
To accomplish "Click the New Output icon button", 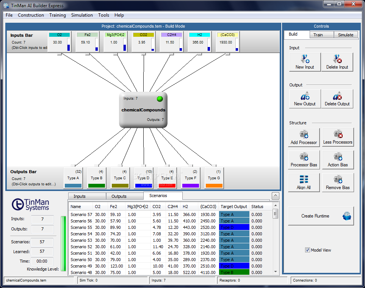I will point(305,99).
